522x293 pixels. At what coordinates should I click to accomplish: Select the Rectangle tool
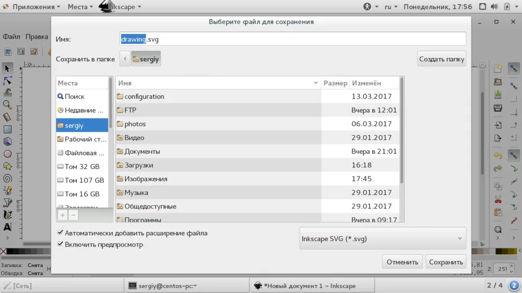click(7, 130)
